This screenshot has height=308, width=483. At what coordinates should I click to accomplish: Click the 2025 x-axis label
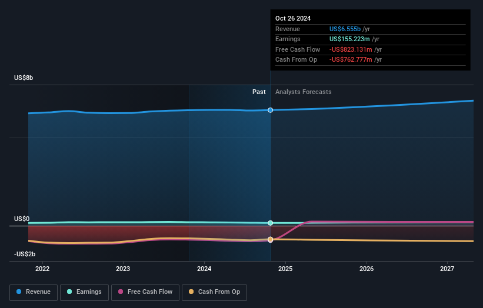pyautogui.click(x=285, y=269)
